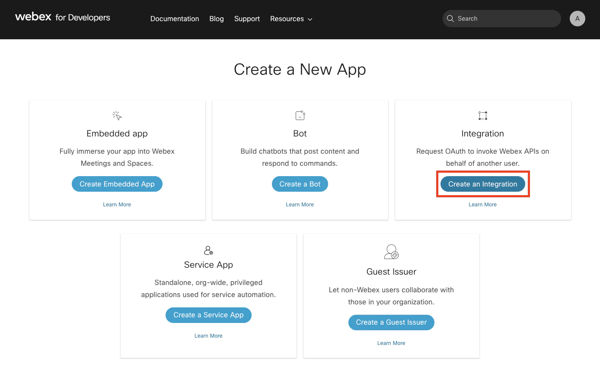
Task: Open Learn More under Integration
Action: (482, 204)
